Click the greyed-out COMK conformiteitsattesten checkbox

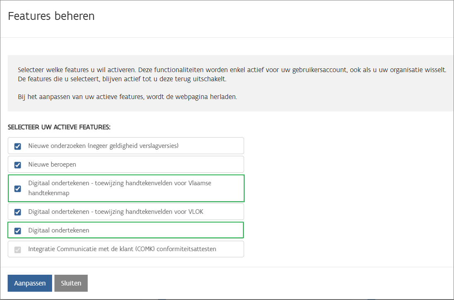(18, 249)
